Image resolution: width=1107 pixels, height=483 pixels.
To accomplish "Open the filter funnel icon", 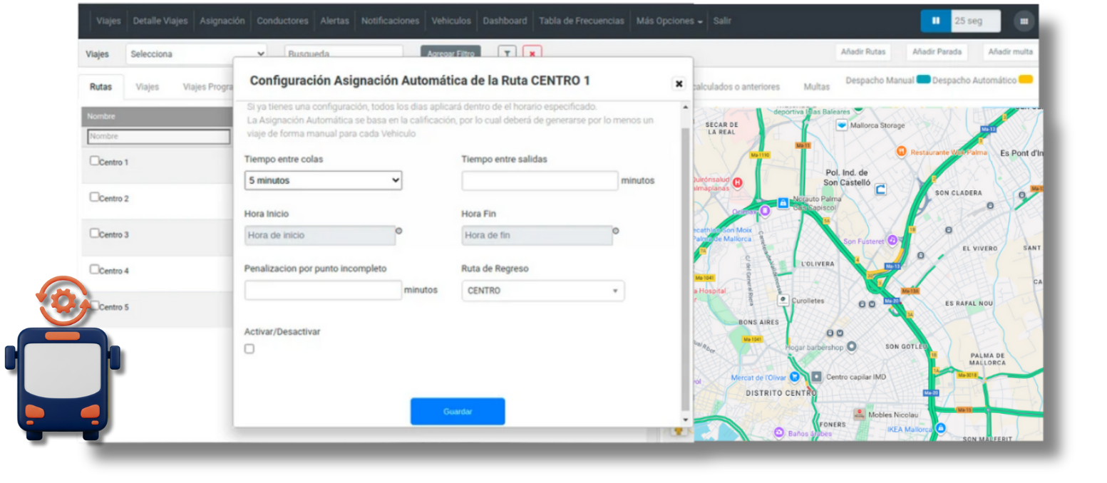I will pos(506,53).
